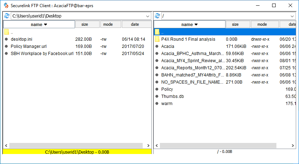This screenshot has width=299, height=164.
Task: Open the local path dropdown
Action: point(148,16)
